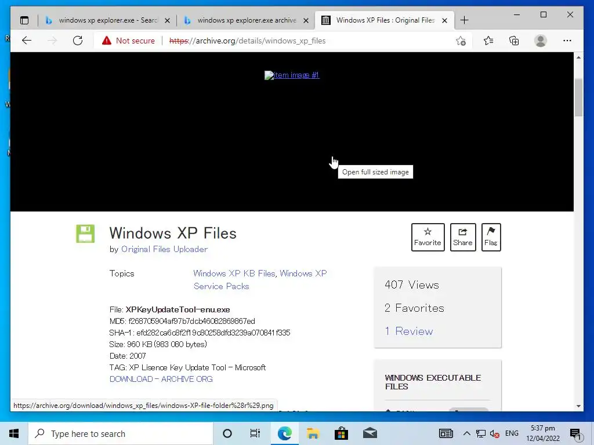This screenshot has height=445, width=594.
Task: Open a new browser tab
Action: (x=464, y=20)
